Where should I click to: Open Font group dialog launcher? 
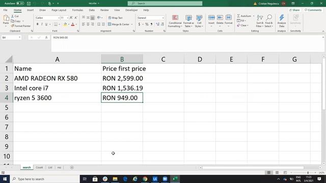pos(78,31)
